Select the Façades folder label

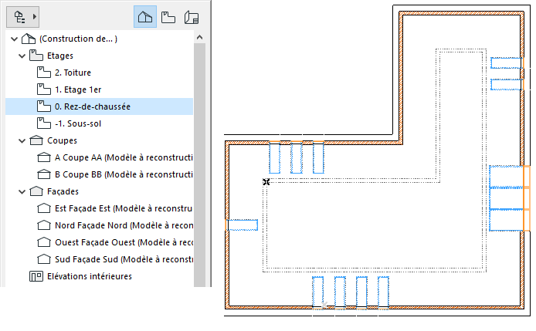click(63, 191)
